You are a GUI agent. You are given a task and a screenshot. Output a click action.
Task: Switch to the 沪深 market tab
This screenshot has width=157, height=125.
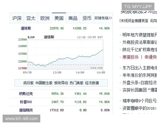point(17,18)
